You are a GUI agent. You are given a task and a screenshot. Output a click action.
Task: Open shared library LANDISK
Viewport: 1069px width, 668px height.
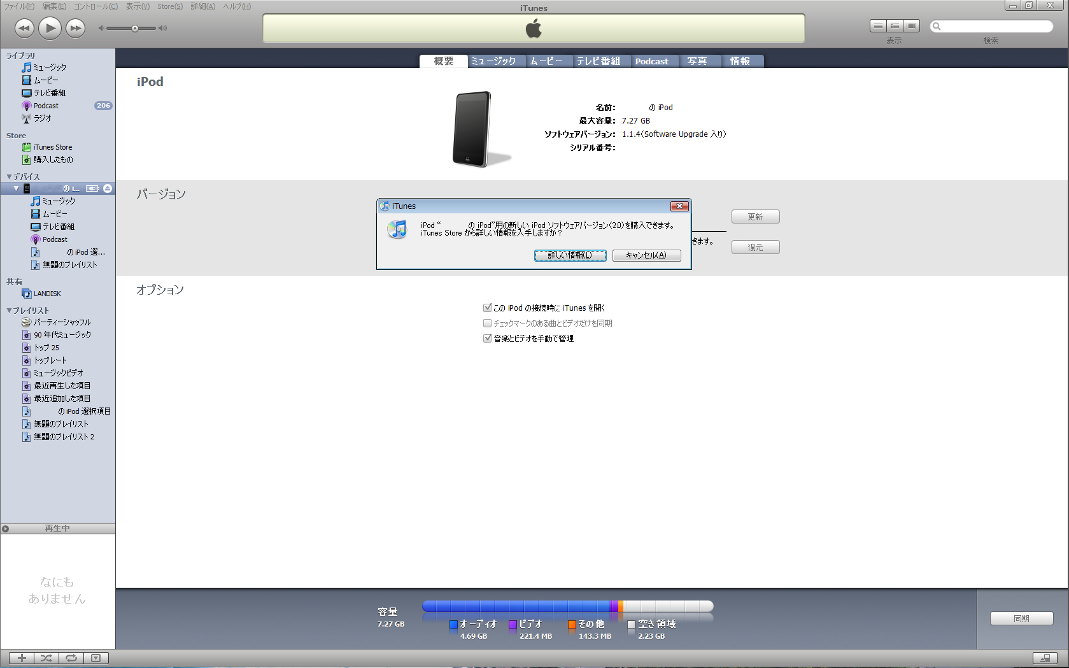click(x=47, y=294)
